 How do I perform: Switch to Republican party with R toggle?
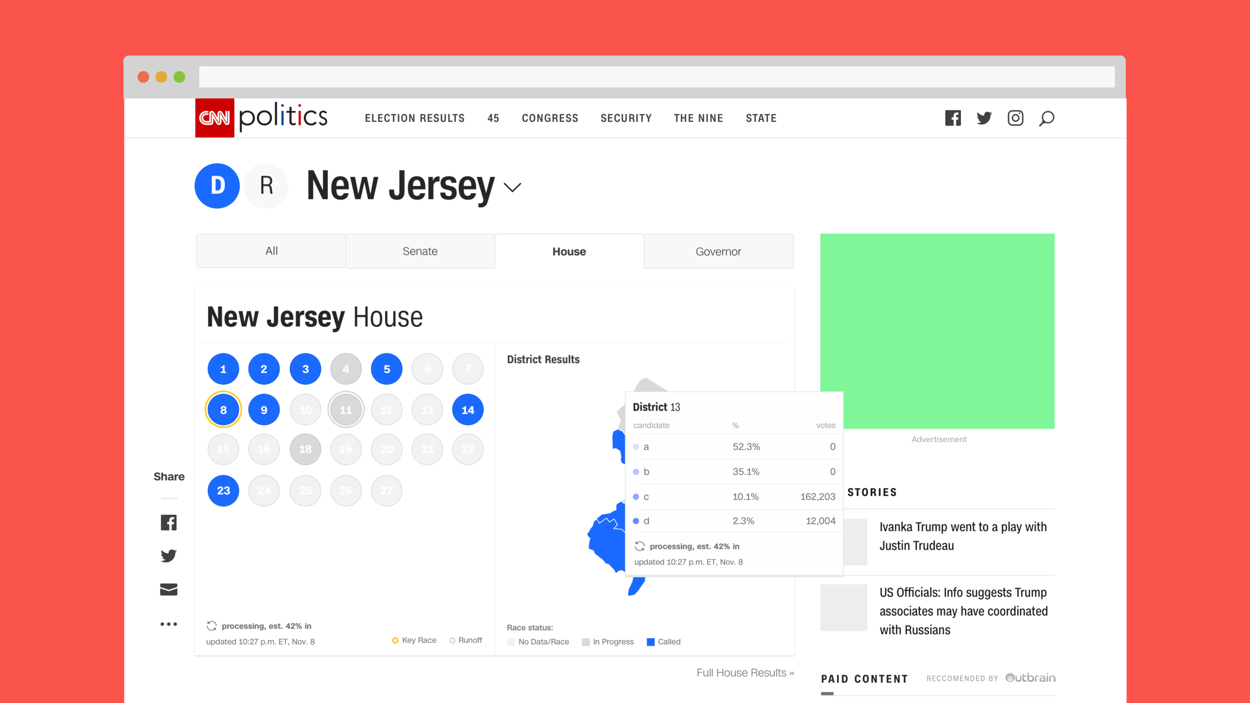[266, 186]
